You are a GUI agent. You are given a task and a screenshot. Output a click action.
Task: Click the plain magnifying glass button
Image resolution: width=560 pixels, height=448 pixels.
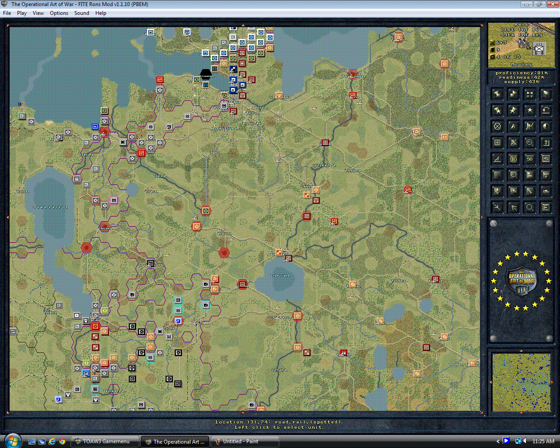tap(529, 207)
